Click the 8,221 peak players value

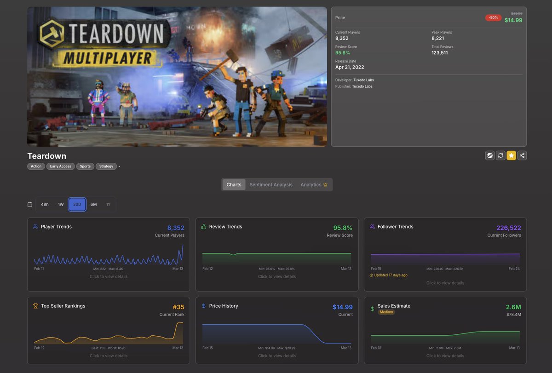tap(437, 38)
